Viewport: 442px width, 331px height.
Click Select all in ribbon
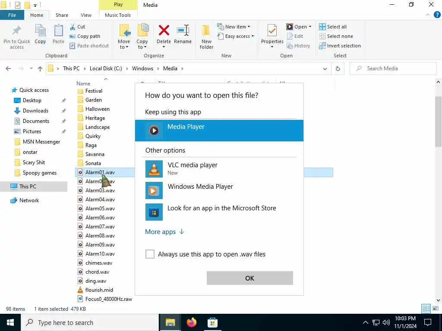pyautogui.click(x=333, y=27)
